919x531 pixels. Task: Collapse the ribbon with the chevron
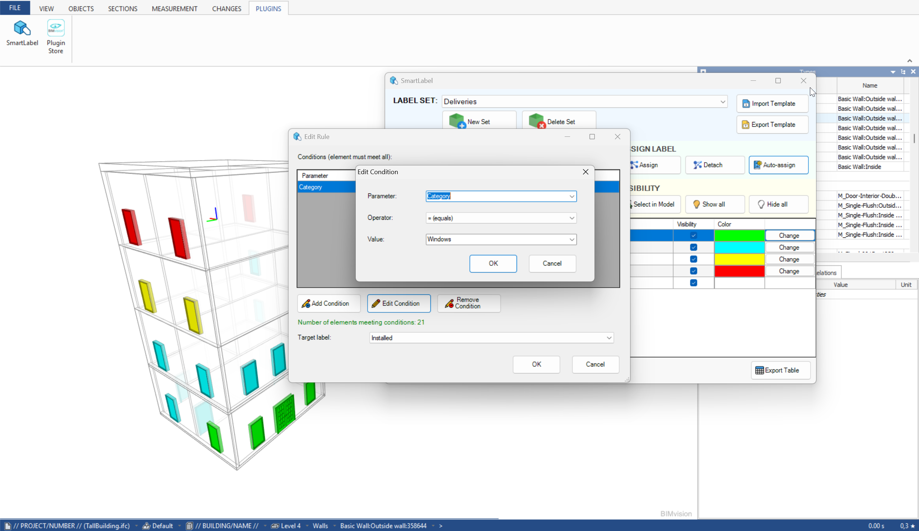point(910,61)
